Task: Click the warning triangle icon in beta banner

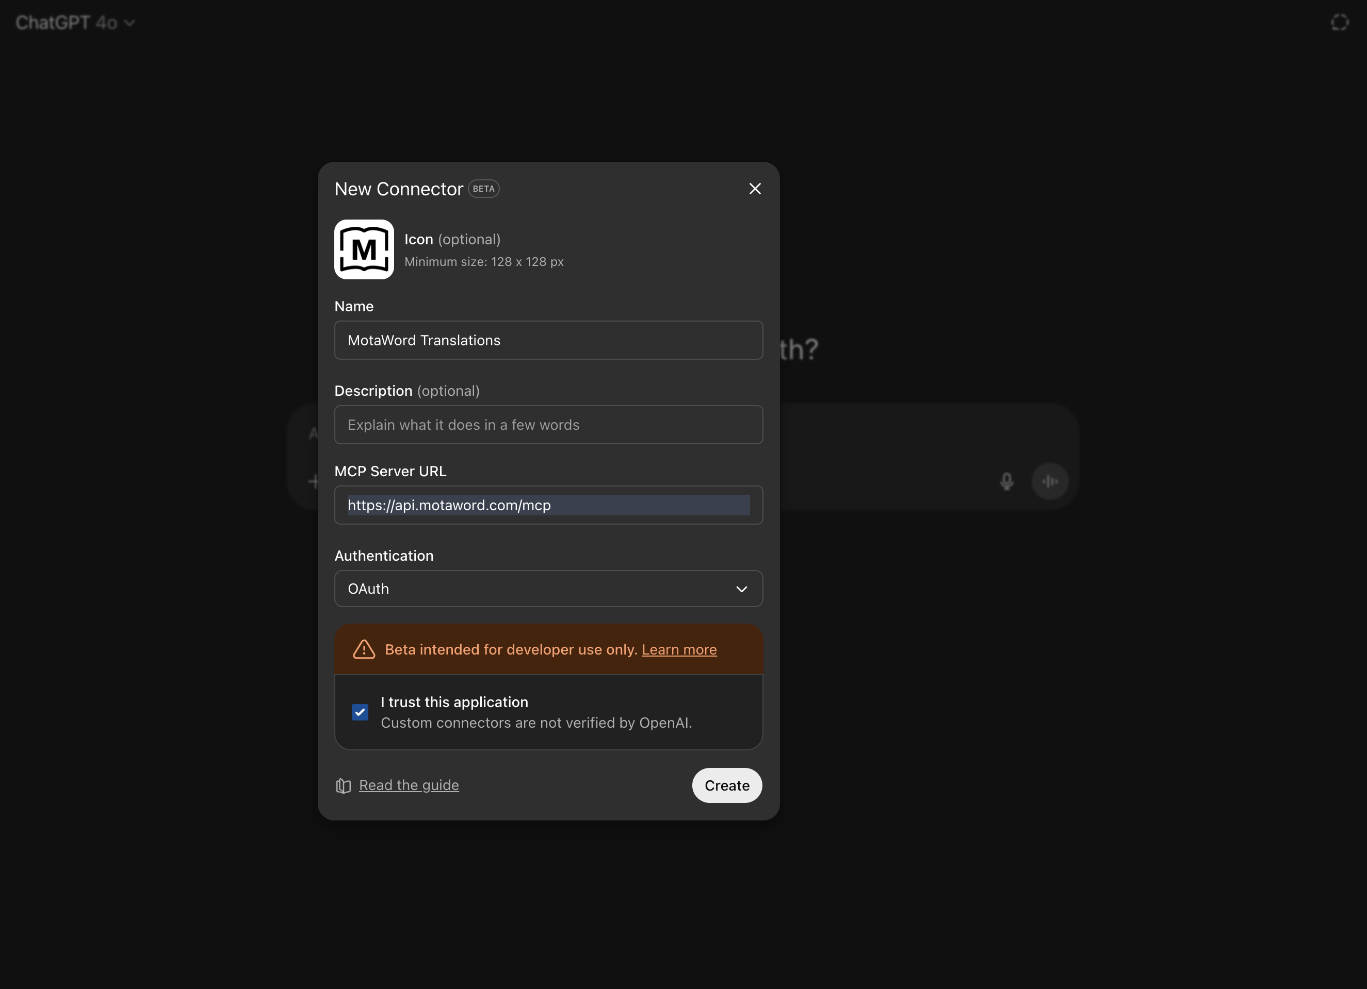Action: pyautogui.click(x=364, y=649)
